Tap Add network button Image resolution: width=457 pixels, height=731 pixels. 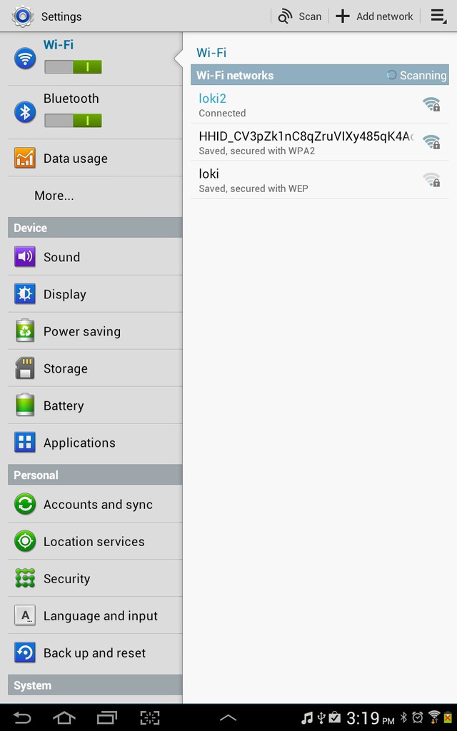coord(374,16)
